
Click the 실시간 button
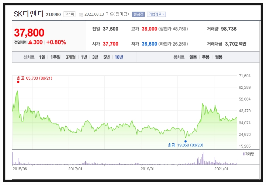(138, 14)
